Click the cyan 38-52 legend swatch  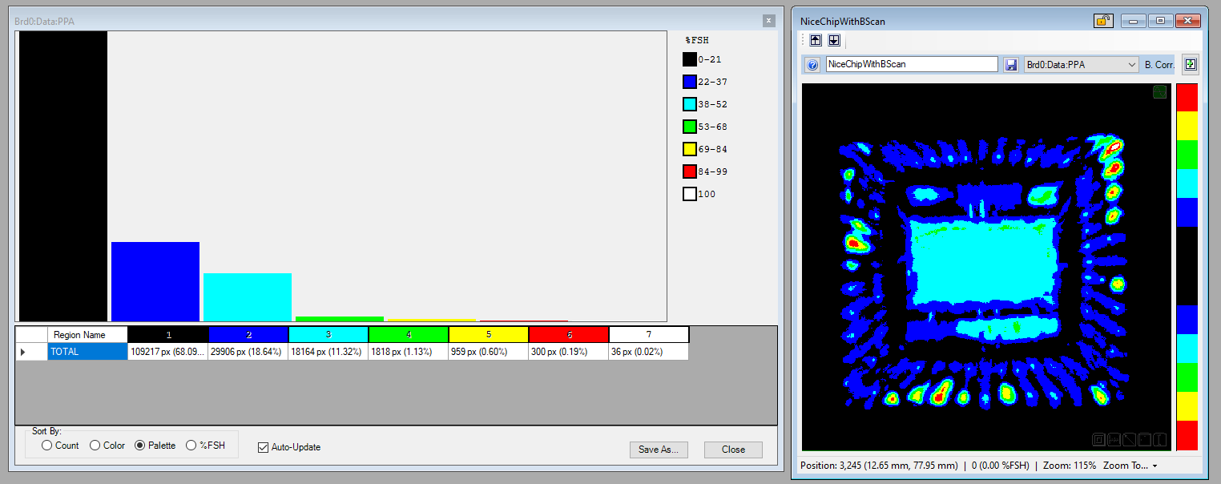[689, 104]
